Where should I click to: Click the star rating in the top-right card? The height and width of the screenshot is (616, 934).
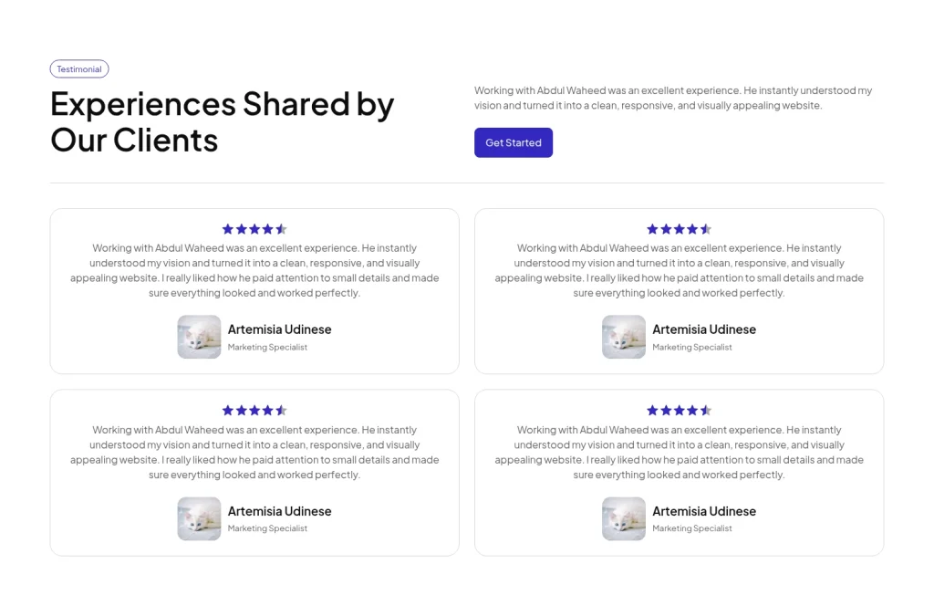[679, 229]
